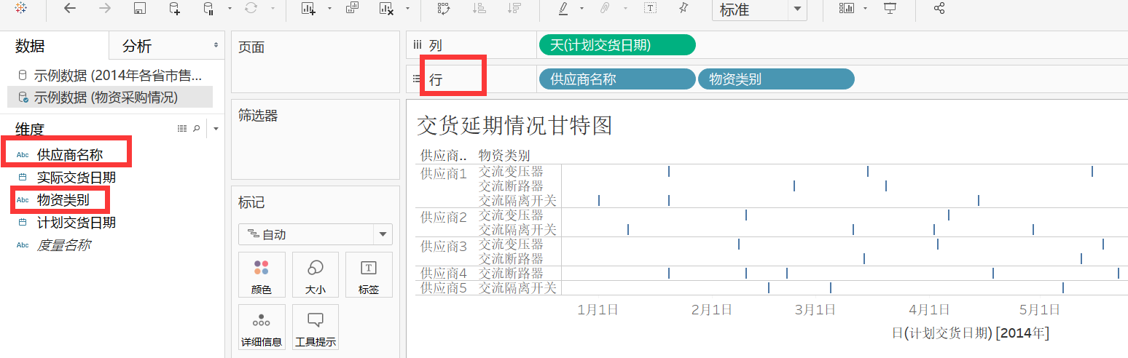
Task: Click the sort descending icon
Action: click(x=514, y=9)
